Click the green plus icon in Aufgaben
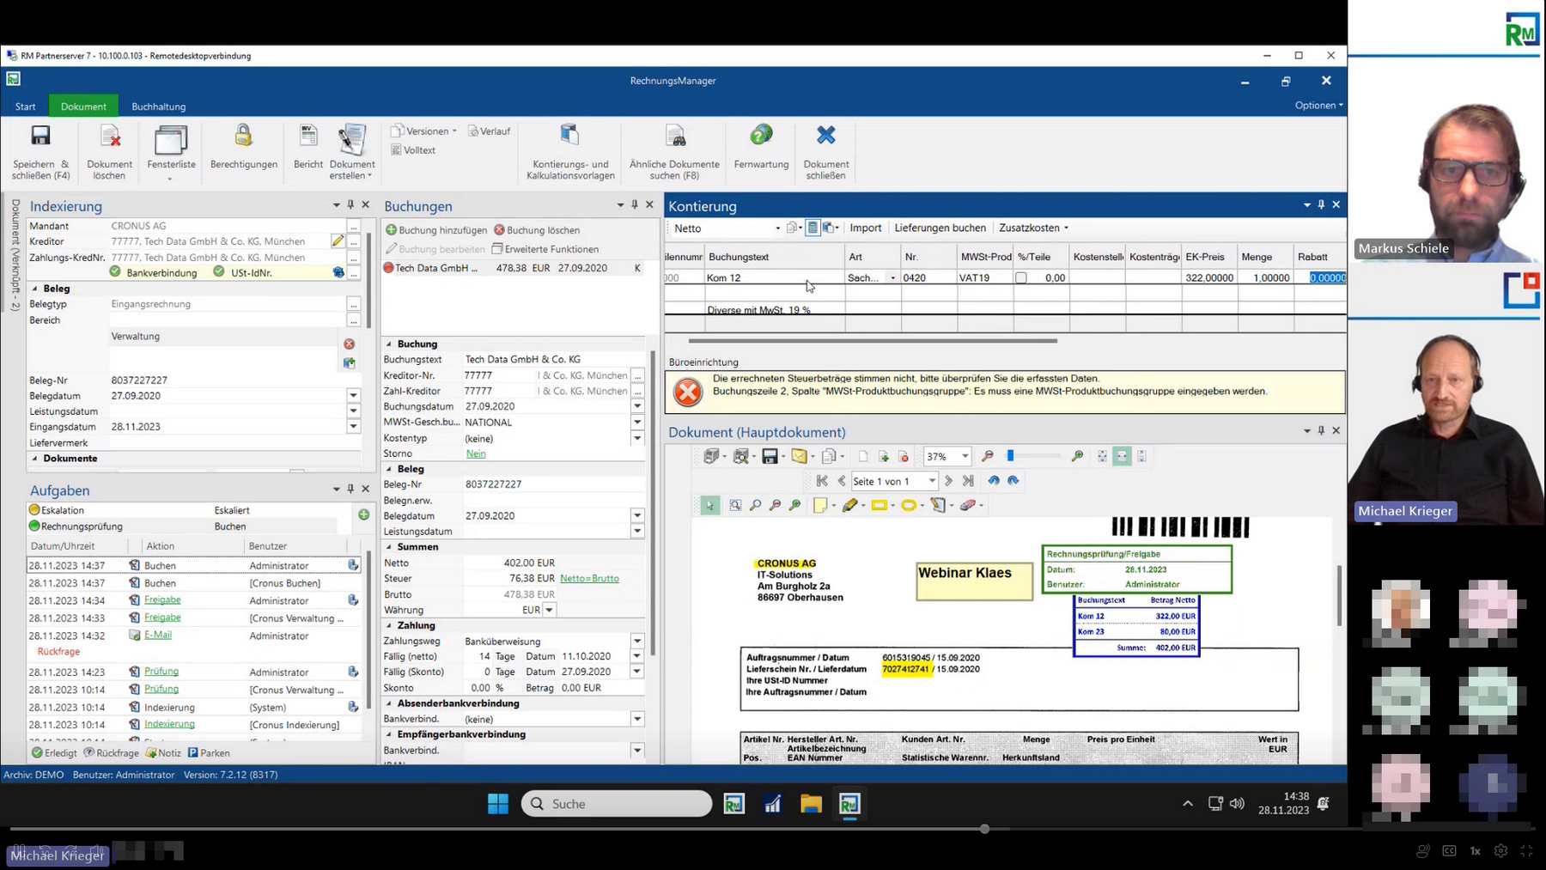The image size is (1546, 870). (x=364, y=514)
